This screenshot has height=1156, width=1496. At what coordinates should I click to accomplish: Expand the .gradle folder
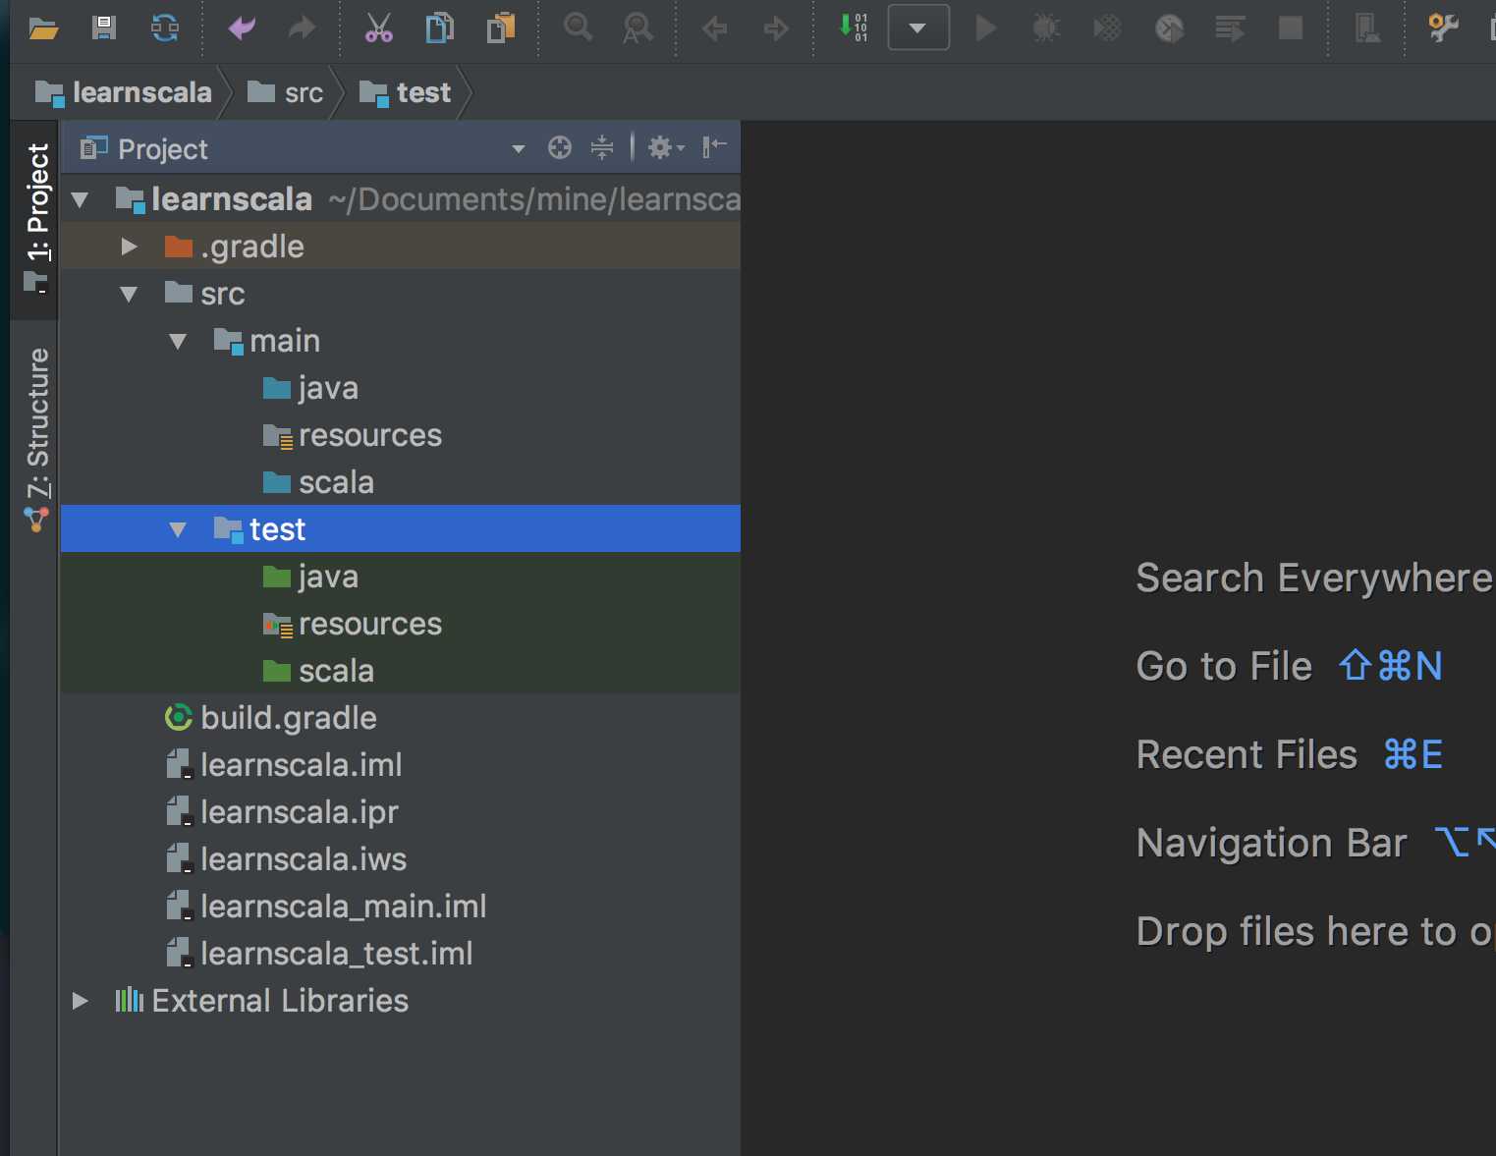pos(129,247)
